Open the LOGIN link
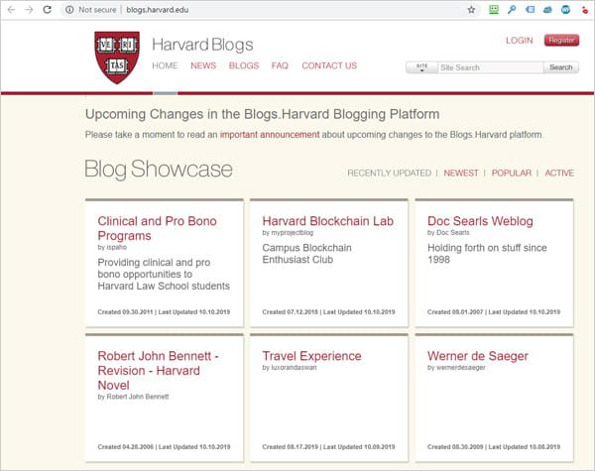 tap(519, 41)
